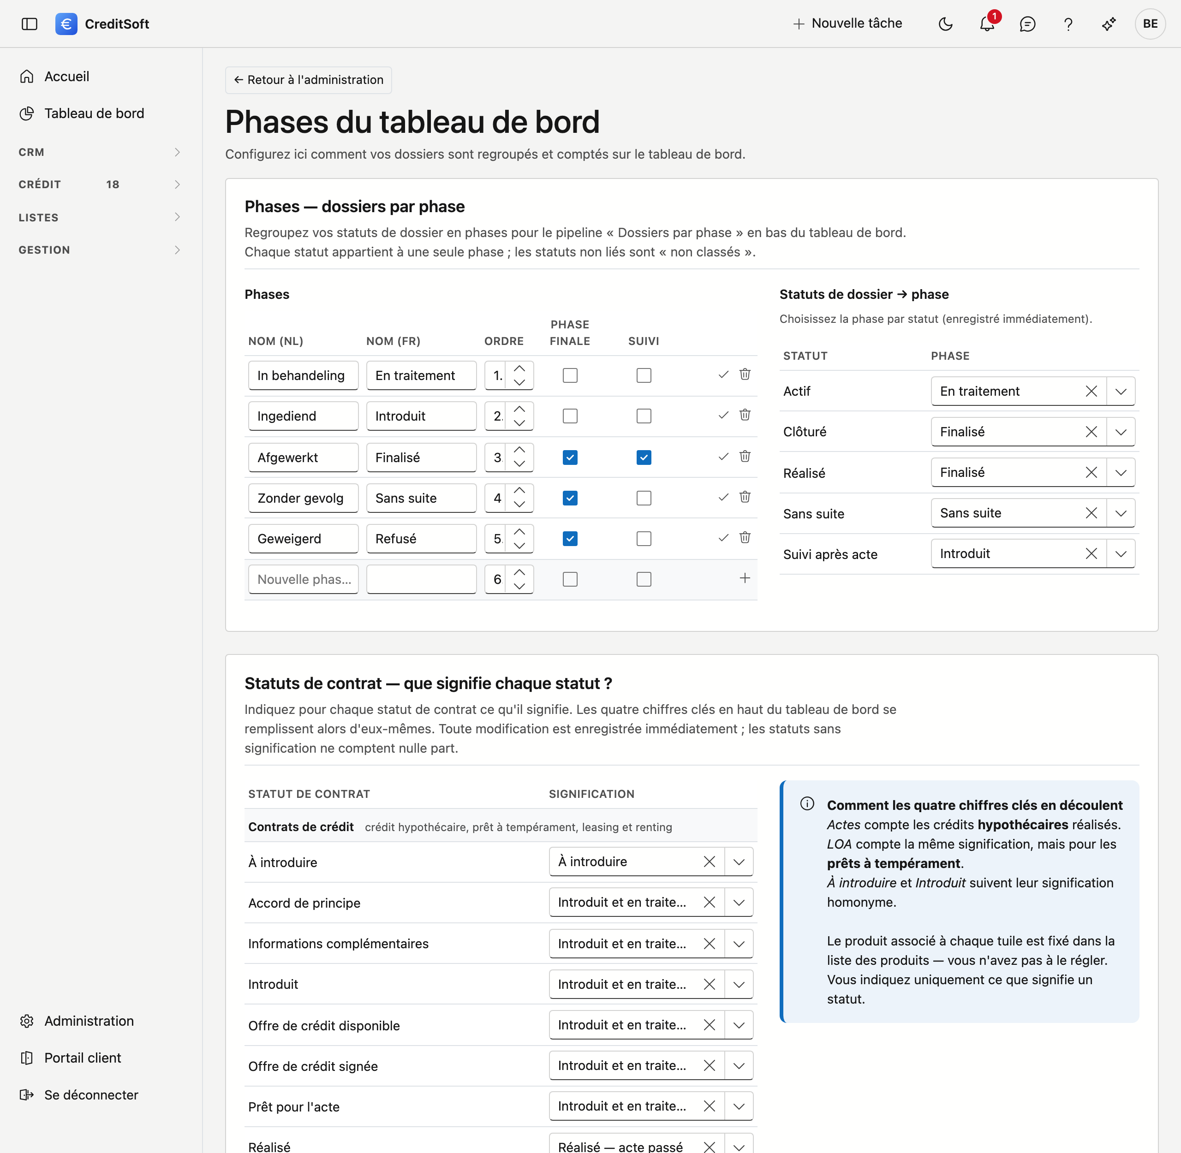1181x1153 pixels.
Task: Click the sparkles AI assistant icon
Action: coord(1109,24)
